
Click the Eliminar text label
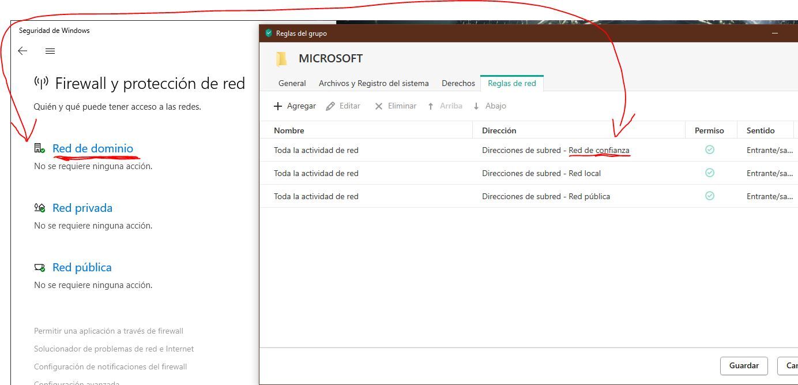402,106
